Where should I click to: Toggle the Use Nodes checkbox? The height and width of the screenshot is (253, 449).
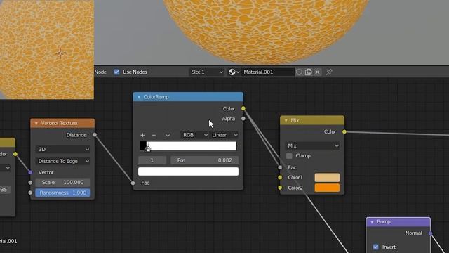tap(116, 72)
